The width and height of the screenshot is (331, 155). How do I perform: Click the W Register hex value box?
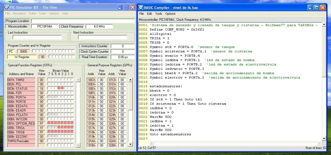(42, 57)
